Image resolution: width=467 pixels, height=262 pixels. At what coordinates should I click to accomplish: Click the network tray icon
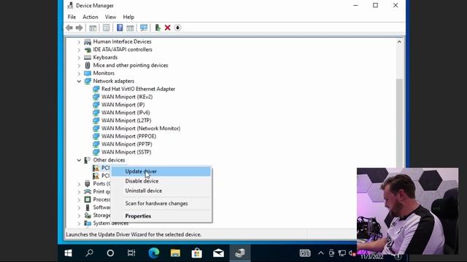(342, 253)
